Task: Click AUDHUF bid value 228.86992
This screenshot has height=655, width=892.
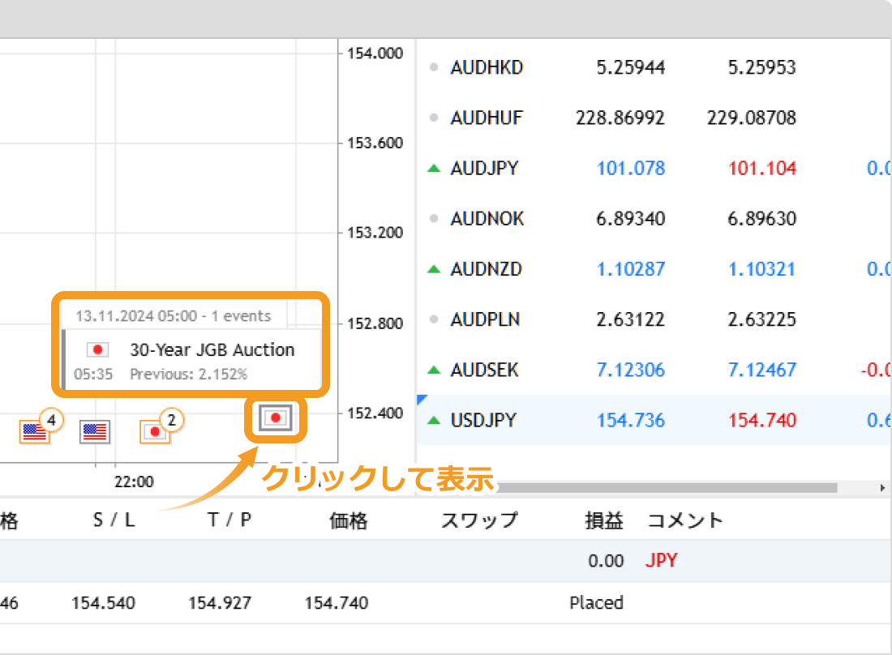Action: click(620, 118)
